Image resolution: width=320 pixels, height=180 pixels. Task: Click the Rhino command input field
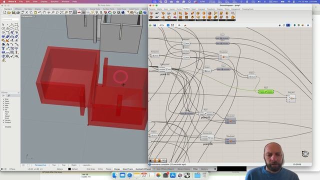[x=10, y=19]
